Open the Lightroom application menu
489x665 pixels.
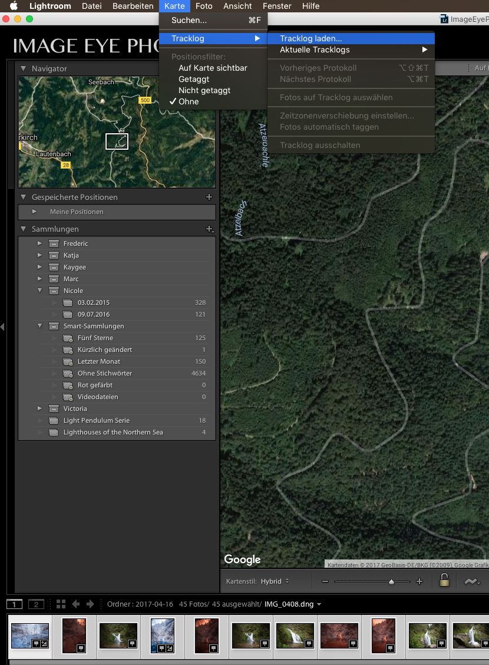click(x=50, y=6)
